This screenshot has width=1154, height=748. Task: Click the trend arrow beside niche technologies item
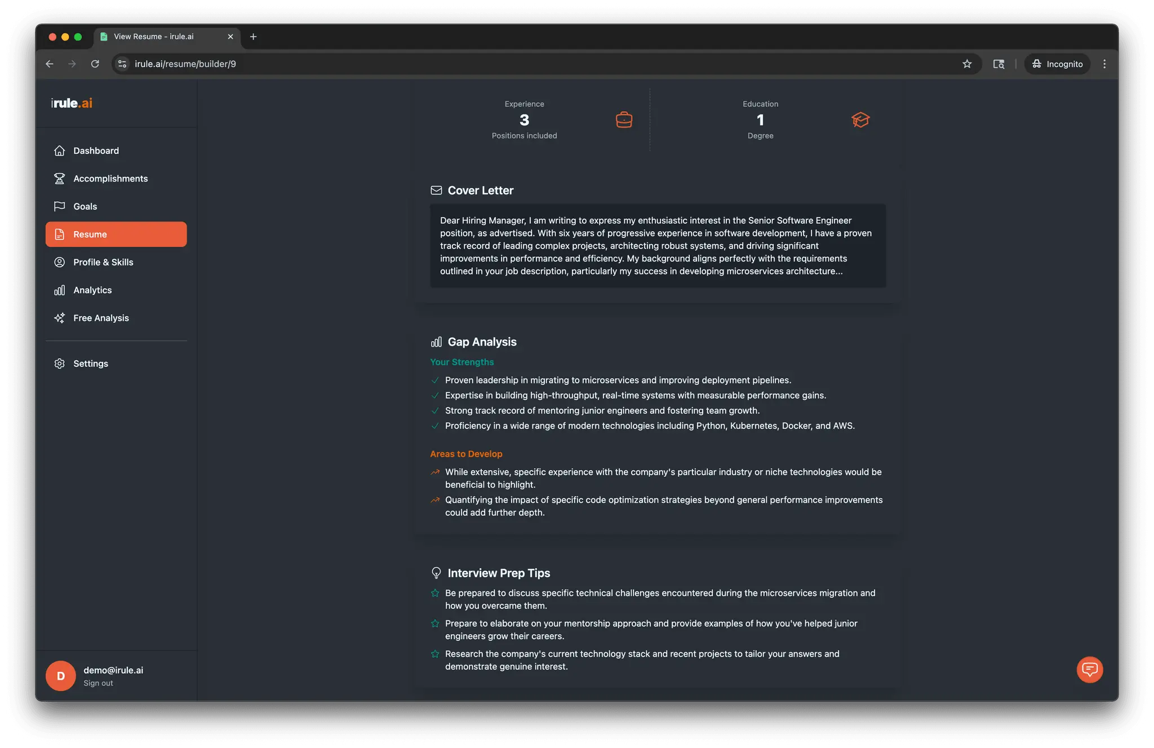pyautogui.click(x=435, y=472)
